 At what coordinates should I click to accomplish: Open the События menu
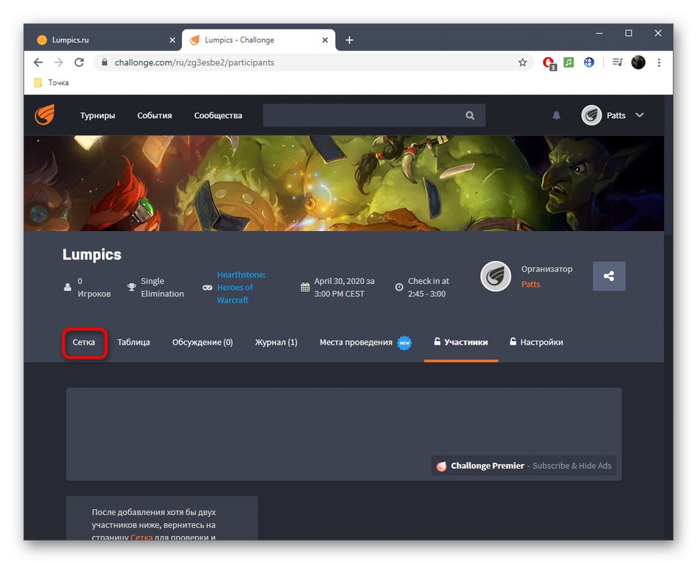click(x=154, y=116)
